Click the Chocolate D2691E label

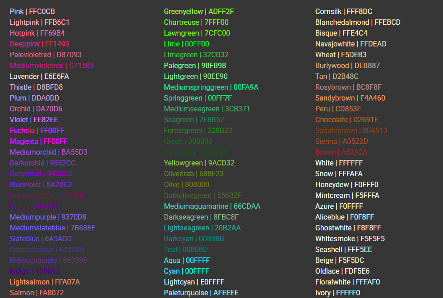(x=346, y=119)
